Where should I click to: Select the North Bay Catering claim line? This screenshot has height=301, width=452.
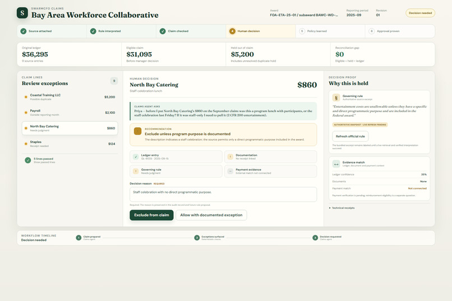tap(70, 128)
